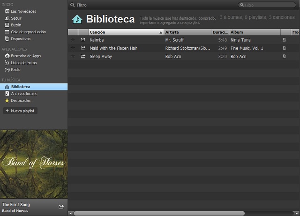Image resolution: width=300 pixels, height=216 pixels.
Task: Select Archivos locales in sidebar
Action: (24, 94)
